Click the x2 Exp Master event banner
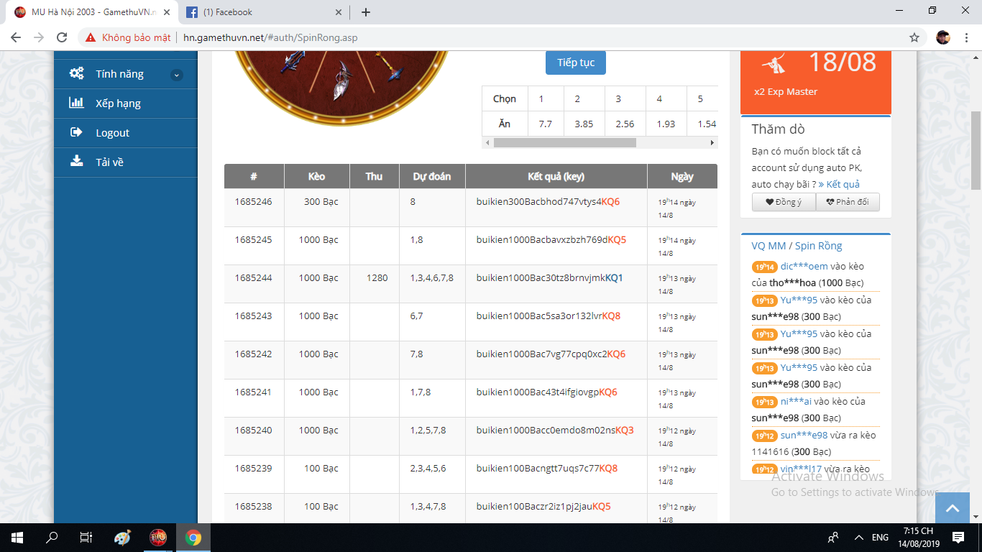This screenshot has width=982, height=552. pyautogui.click(x=816, y=83)
